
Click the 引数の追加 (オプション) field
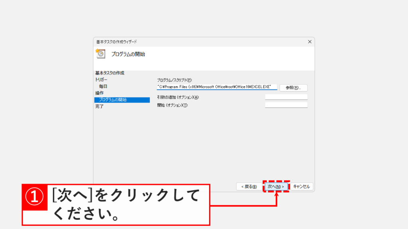pyautogui.click(x=286, y=97)
